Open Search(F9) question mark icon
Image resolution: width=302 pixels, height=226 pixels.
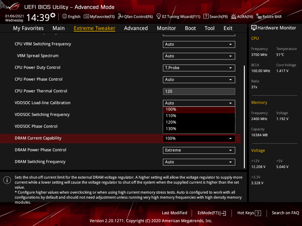click(x=206, y=16)
